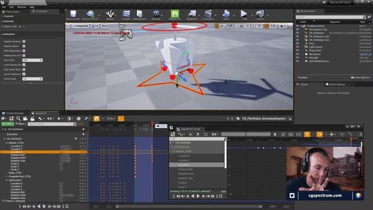Switch to the Content Browser tab

click(15, 113)
